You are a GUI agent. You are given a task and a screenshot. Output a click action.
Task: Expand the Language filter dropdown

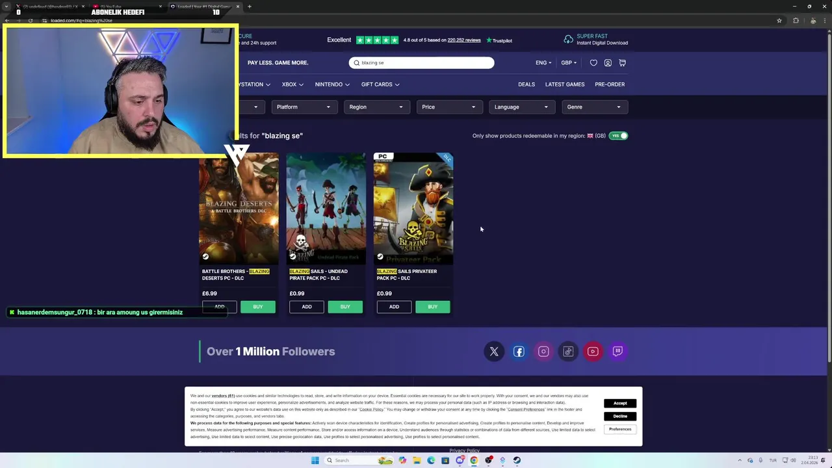(521, 107)
